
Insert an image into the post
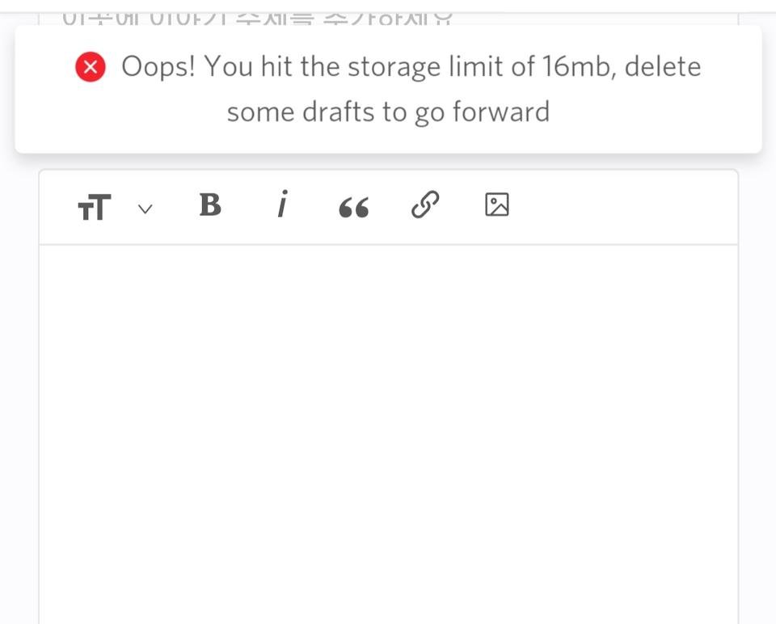point(496,205)
